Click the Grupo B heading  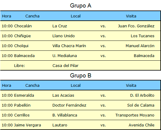tap(80, 76)
